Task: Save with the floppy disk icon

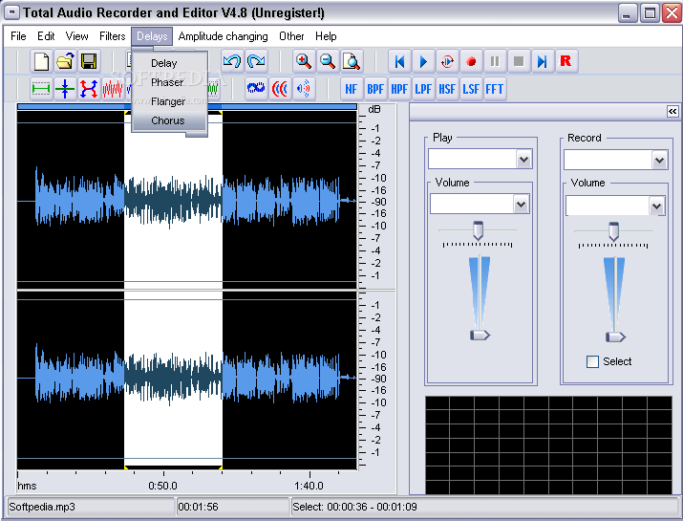Action: [x=89, y=61]
